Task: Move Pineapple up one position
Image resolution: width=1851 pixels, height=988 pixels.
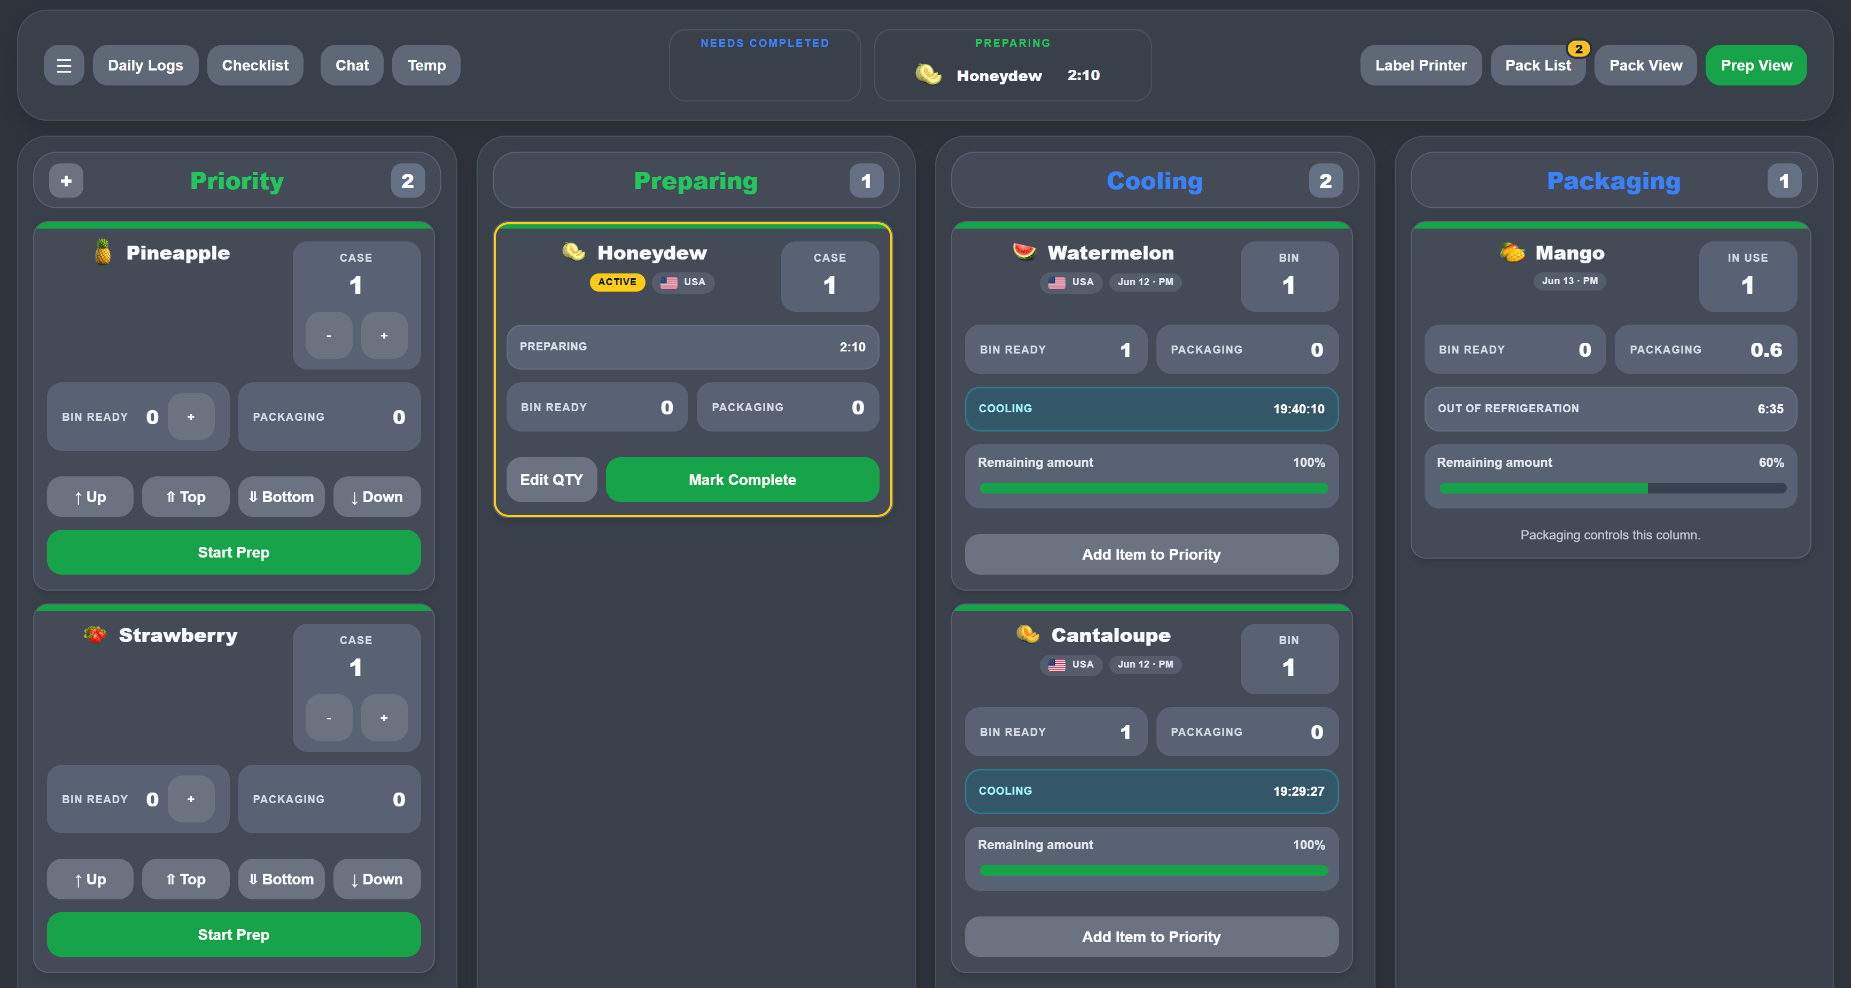Action: [x=90, y=497]
